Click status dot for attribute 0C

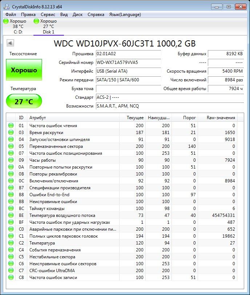point(11,181)
